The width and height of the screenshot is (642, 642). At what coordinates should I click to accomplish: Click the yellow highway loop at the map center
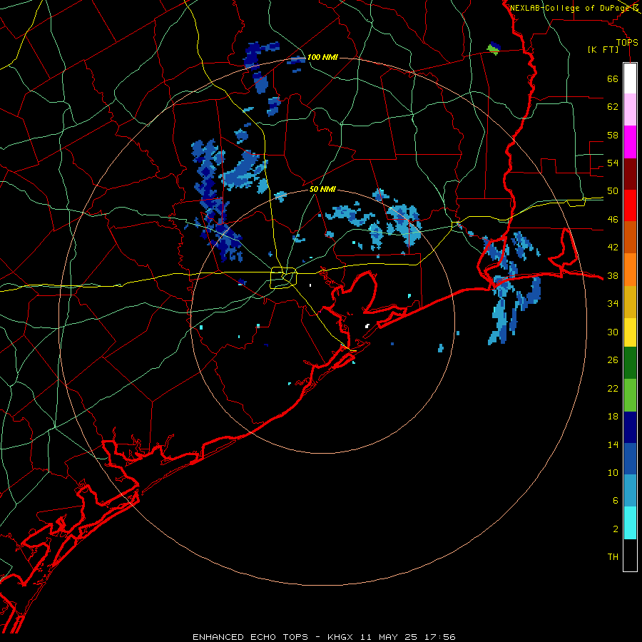[x=283, y=277]
